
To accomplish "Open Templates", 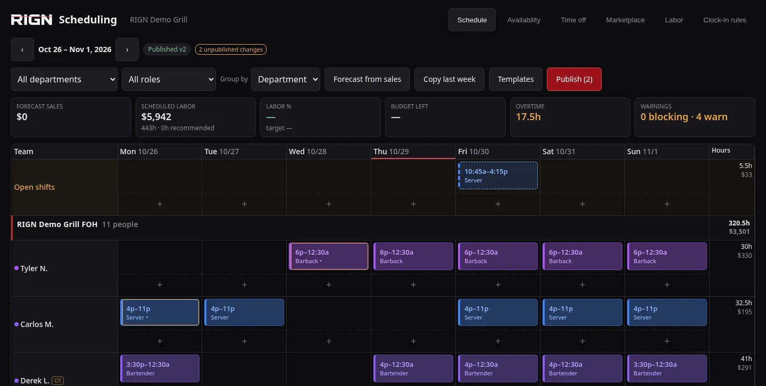I will coord(515,79).
